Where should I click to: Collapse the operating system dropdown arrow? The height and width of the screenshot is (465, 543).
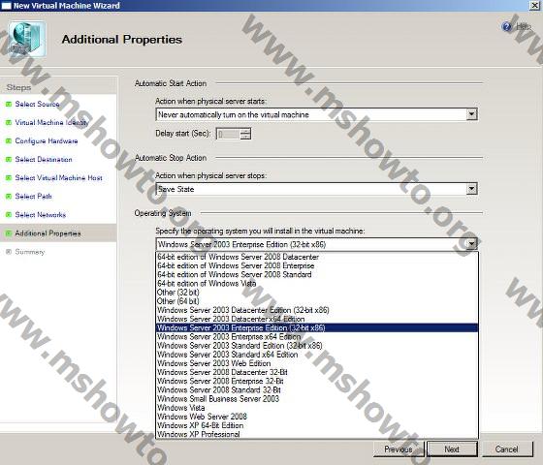tap(471, 244)
